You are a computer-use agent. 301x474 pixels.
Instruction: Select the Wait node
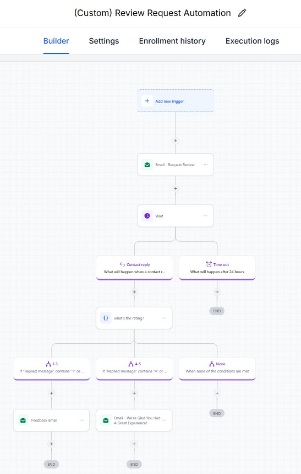(176, 216)
